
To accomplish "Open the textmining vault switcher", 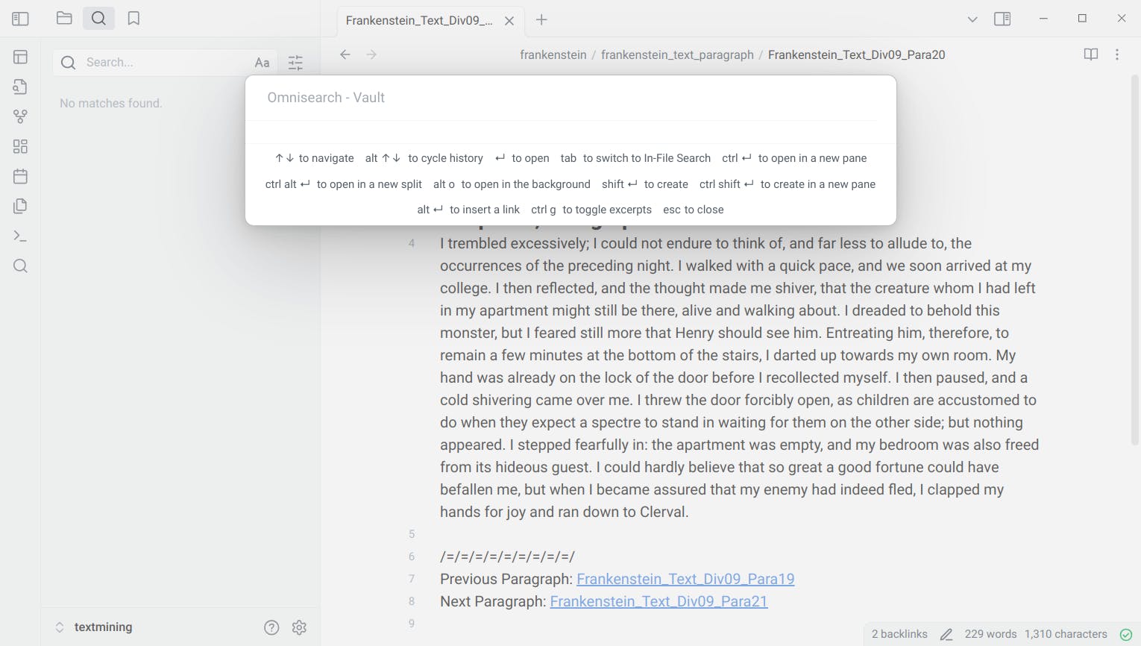I will (103, 627).
